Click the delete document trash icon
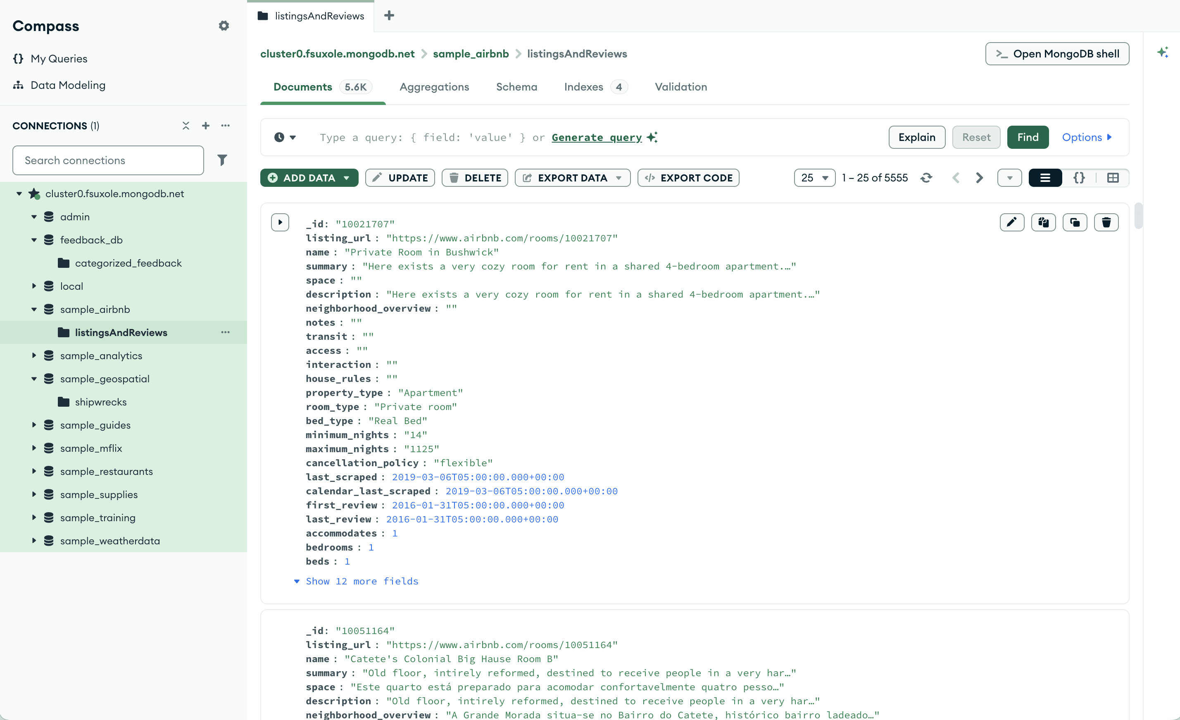 1106,222
